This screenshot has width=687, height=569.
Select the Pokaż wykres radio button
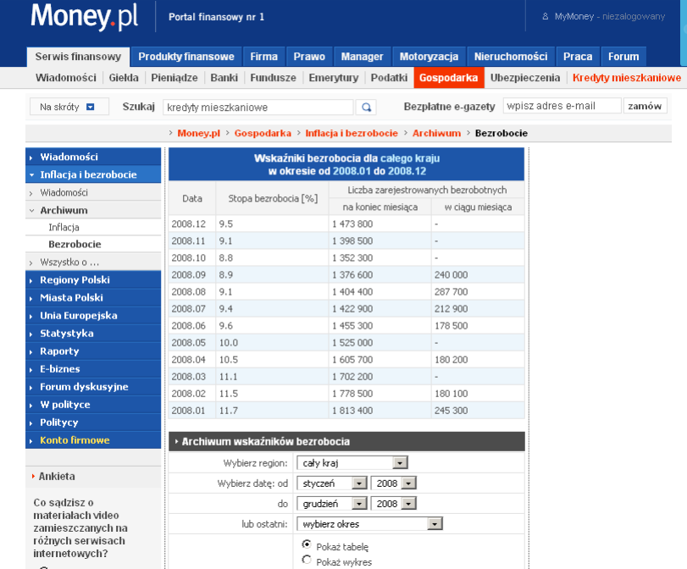307,560
